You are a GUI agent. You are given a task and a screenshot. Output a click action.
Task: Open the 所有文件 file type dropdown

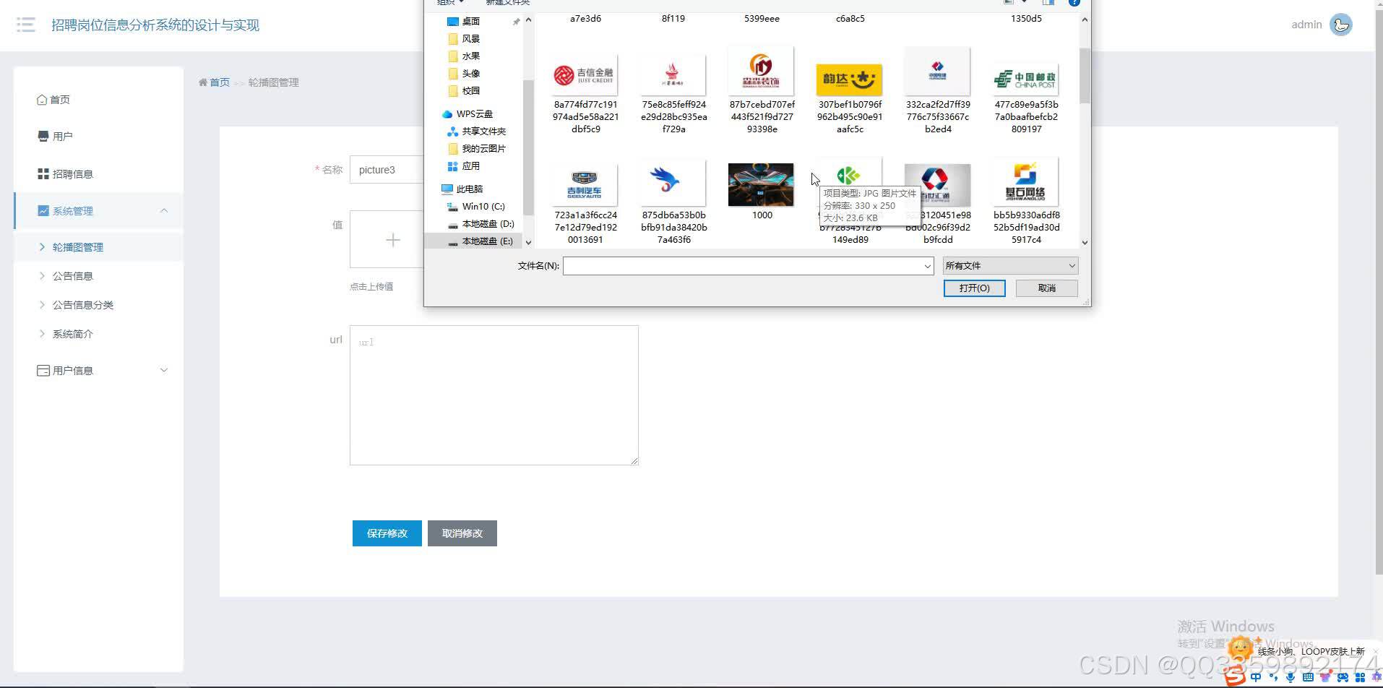pos(1010,266)
